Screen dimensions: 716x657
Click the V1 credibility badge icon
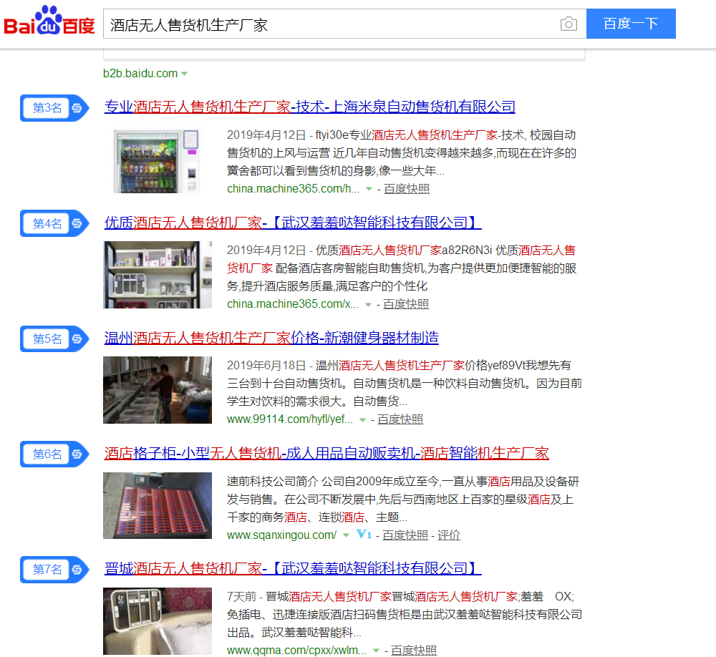364,534
